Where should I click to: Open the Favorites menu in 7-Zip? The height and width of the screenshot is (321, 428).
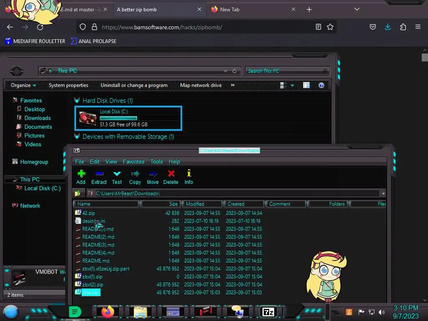pyautogui.click(x=133, y=162)
